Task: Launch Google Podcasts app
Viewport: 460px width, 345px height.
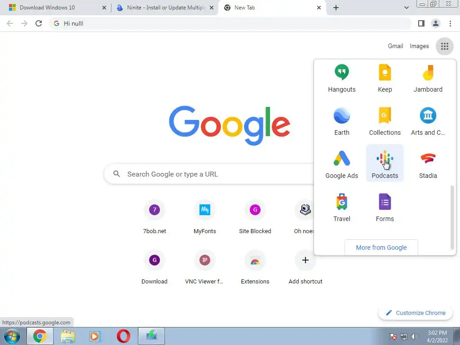Action: click(x=385, y=163)
